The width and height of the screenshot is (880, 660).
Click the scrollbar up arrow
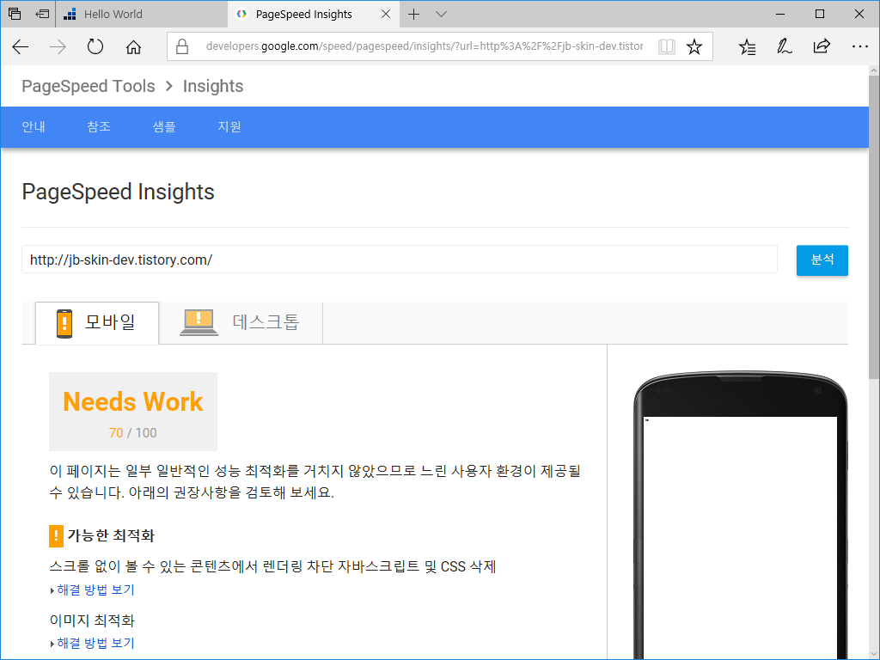pyautogui.click(x=874, y=70)
